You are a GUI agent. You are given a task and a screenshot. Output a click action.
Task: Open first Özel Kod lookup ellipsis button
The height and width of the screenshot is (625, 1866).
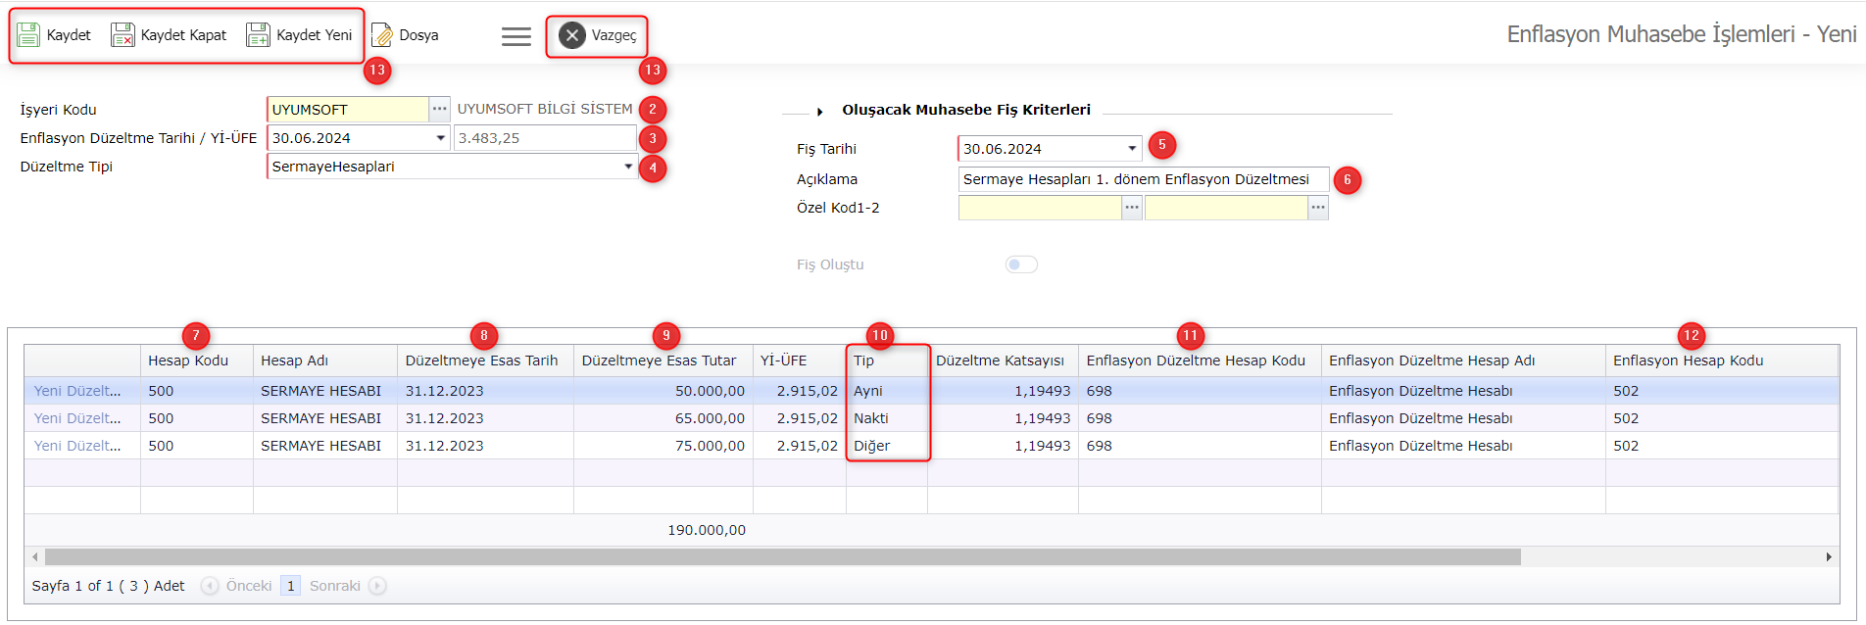tap(1132, 208)
